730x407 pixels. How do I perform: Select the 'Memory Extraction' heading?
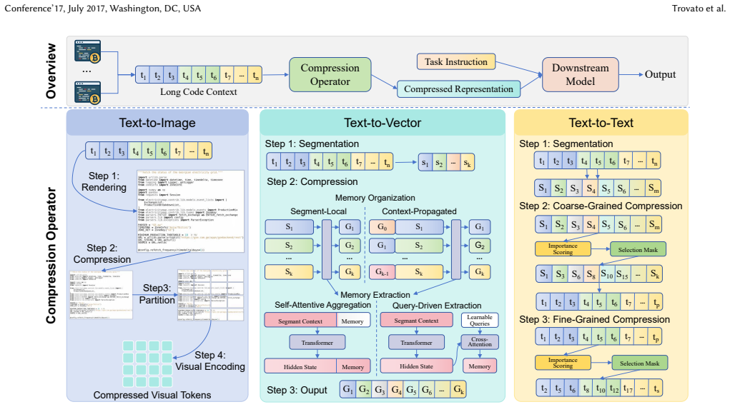tap(375, 295)
